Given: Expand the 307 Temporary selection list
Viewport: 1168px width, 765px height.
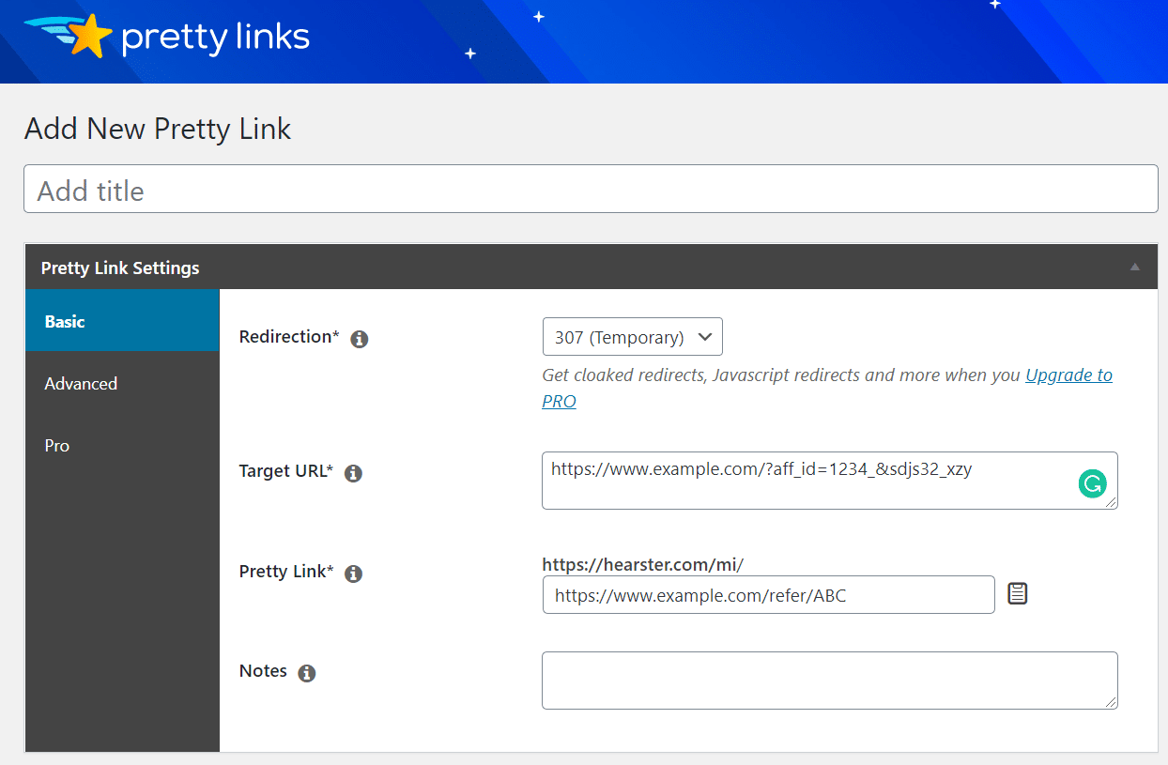Looking at the screenshot, I should [632, 336].
